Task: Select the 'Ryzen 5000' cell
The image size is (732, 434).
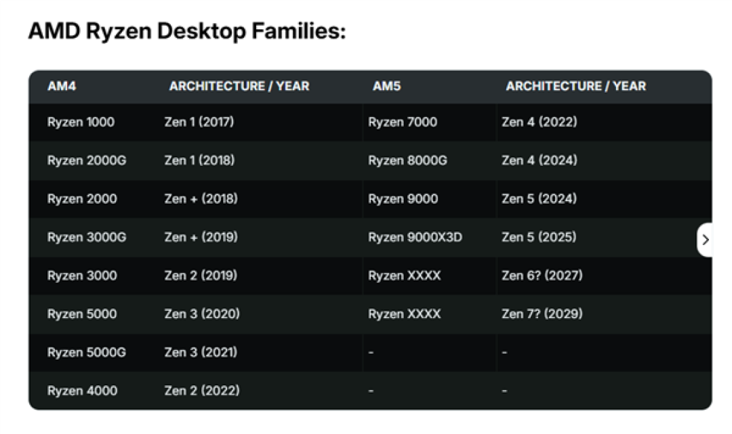Action: click(x=82, y=314)
